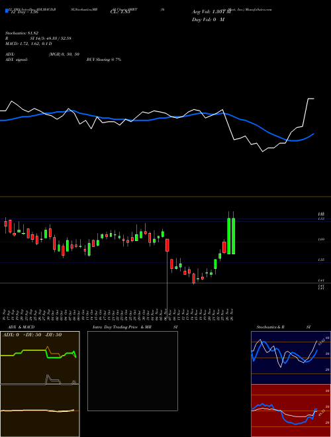Click the '(MGR) 0, 50, 50' ADX values

tap(64, 54)
